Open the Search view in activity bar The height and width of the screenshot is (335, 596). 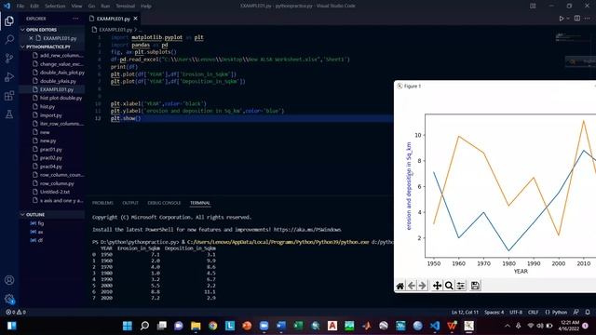click(x=9, y=39)
